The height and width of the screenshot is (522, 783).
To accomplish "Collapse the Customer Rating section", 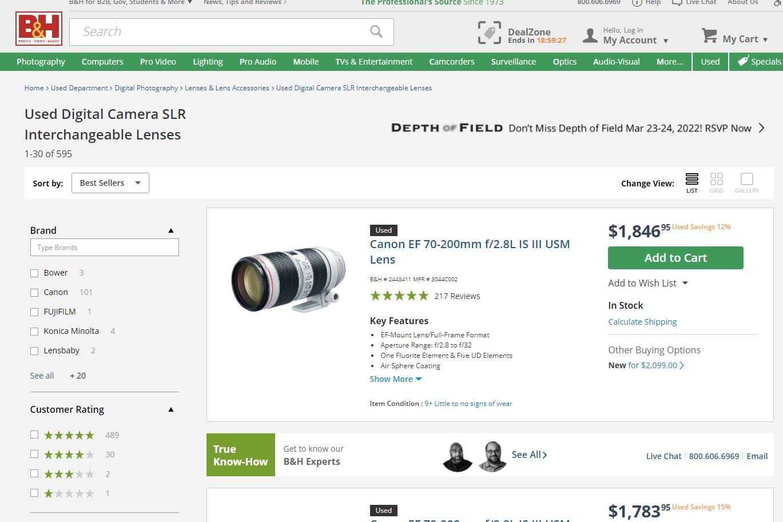I will (170, 409).
